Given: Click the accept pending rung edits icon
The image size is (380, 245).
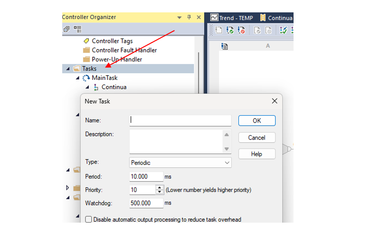Looking at the screenshot, I should 230,30.
